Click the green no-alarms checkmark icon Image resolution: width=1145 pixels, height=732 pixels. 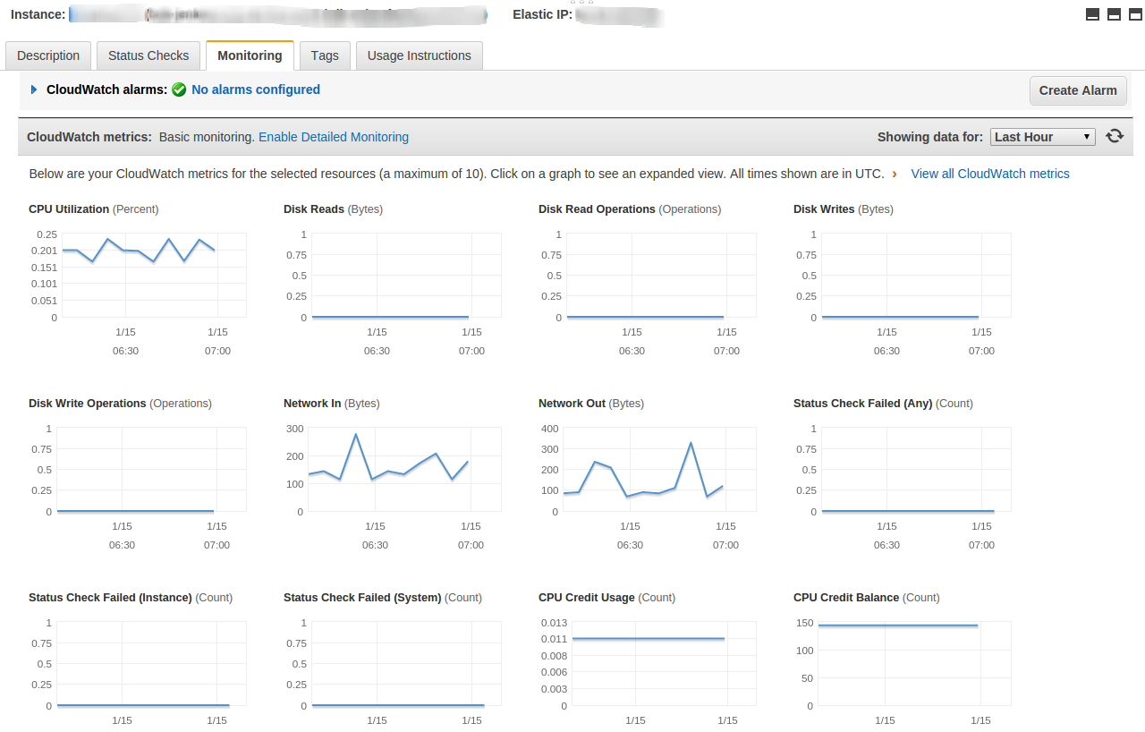pos(179,89)
